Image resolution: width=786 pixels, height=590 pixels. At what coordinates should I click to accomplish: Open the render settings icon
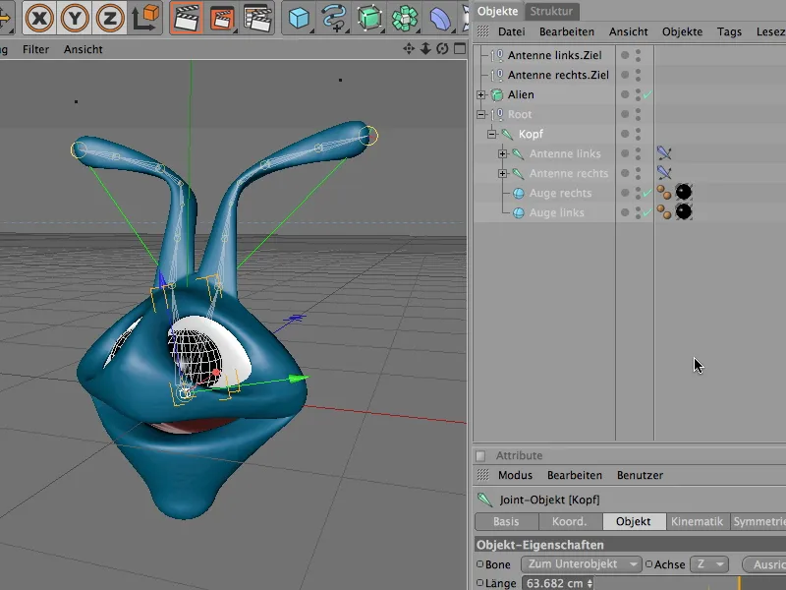pos(257,18)
